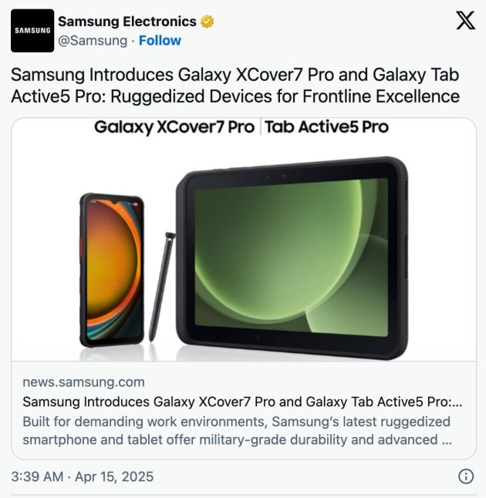Screen dimensions: 486x498
Task: Click the S Pen stylus in the image
Action: 162,287
